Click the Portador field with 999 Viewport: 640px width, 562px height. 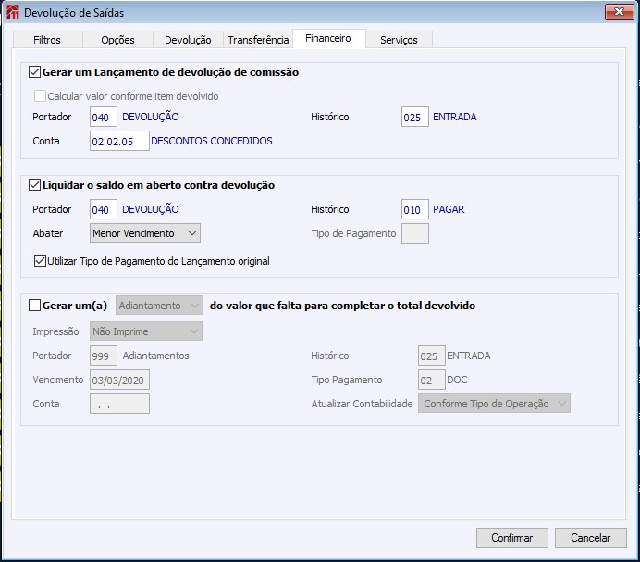tap(104, 356)
